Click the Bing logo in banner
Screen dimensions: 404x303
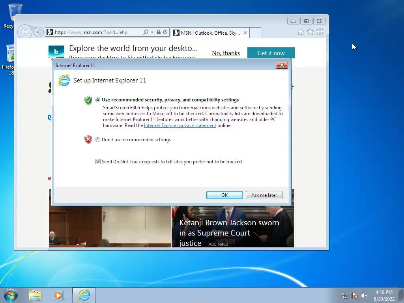click(x=56, y=52)
